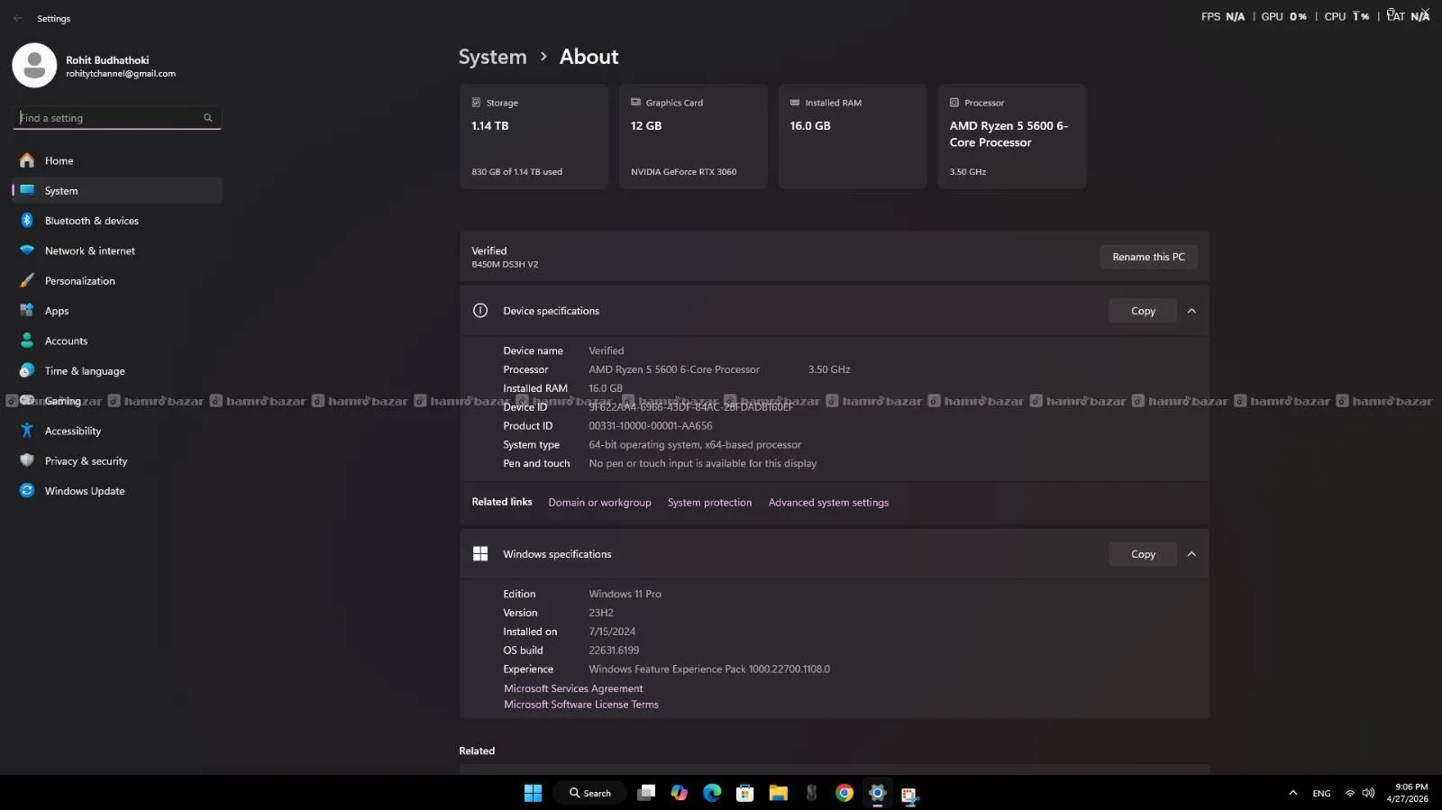Focus the Find a setting search box
Screen dimensions: 1442x810
(x=117, y=118)
